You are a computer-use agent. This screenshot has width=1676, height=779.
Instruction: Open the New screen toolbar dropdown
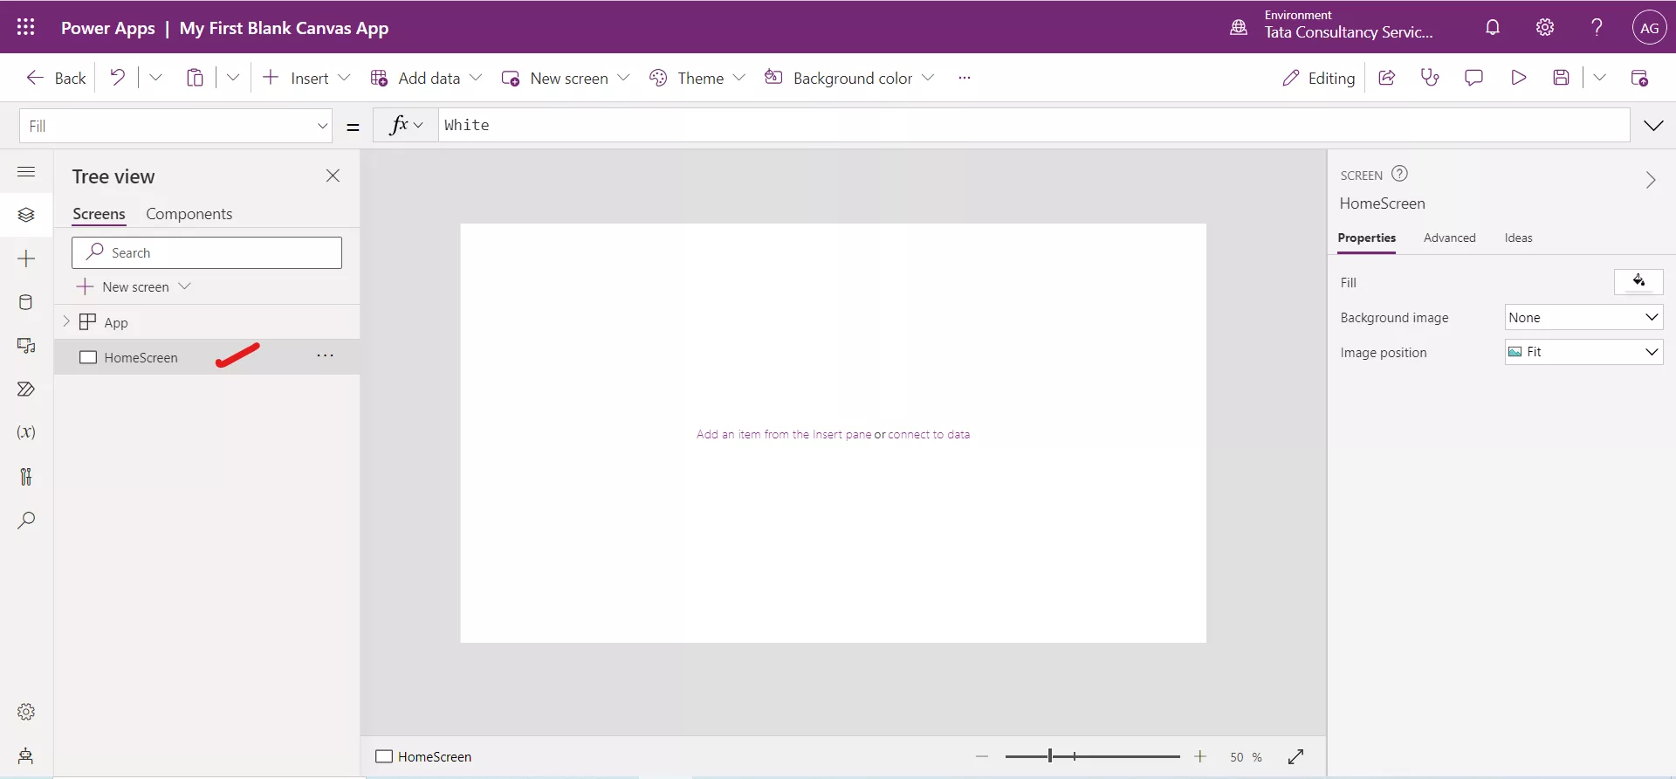coord(623,78)
